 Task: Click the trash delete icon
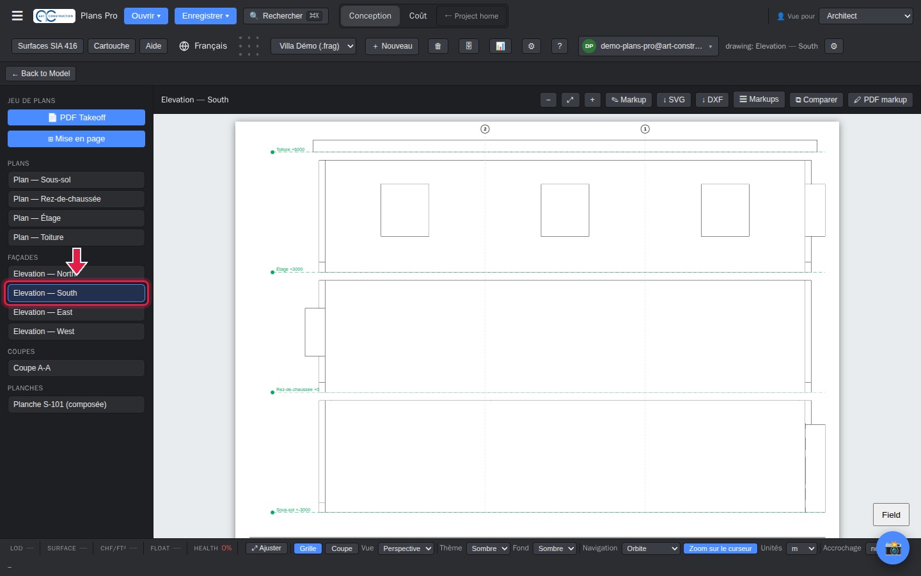pos(437,46)
